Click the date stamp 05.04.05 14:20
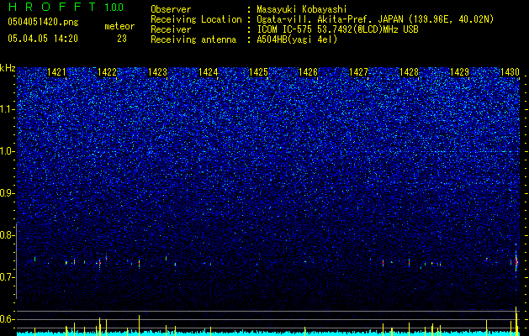Screen dimensions: 529x336 point(43,39)
